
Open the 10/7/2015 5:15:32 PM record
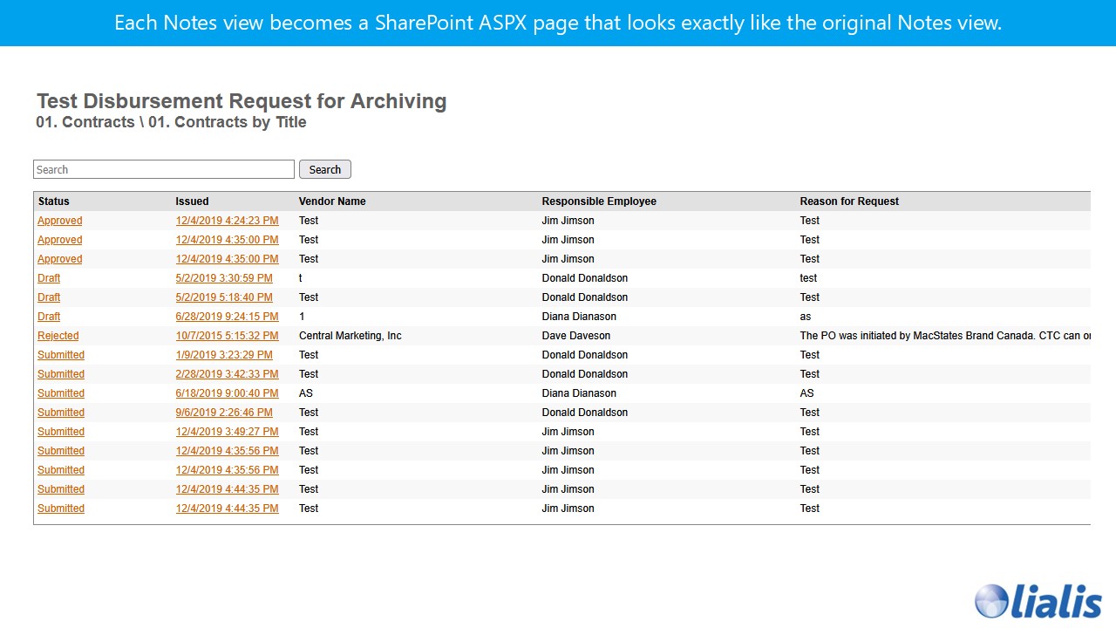tap(227, 336)
